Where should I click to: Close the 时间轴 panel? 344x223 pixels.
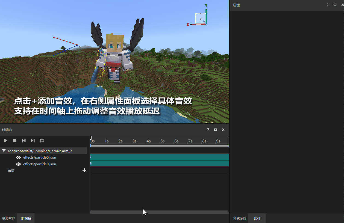click(x=223, y=130)
